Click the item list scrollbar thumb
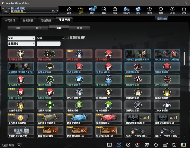 (x=184, y=59)
